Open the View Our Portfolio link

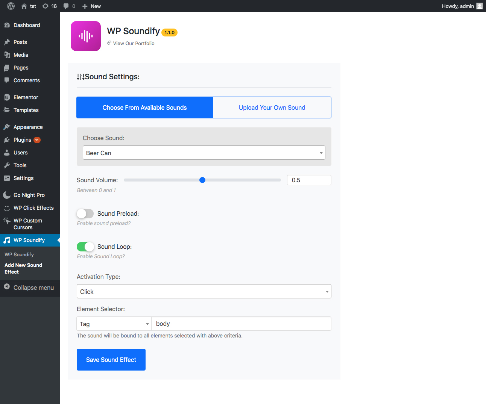(134, 44)
